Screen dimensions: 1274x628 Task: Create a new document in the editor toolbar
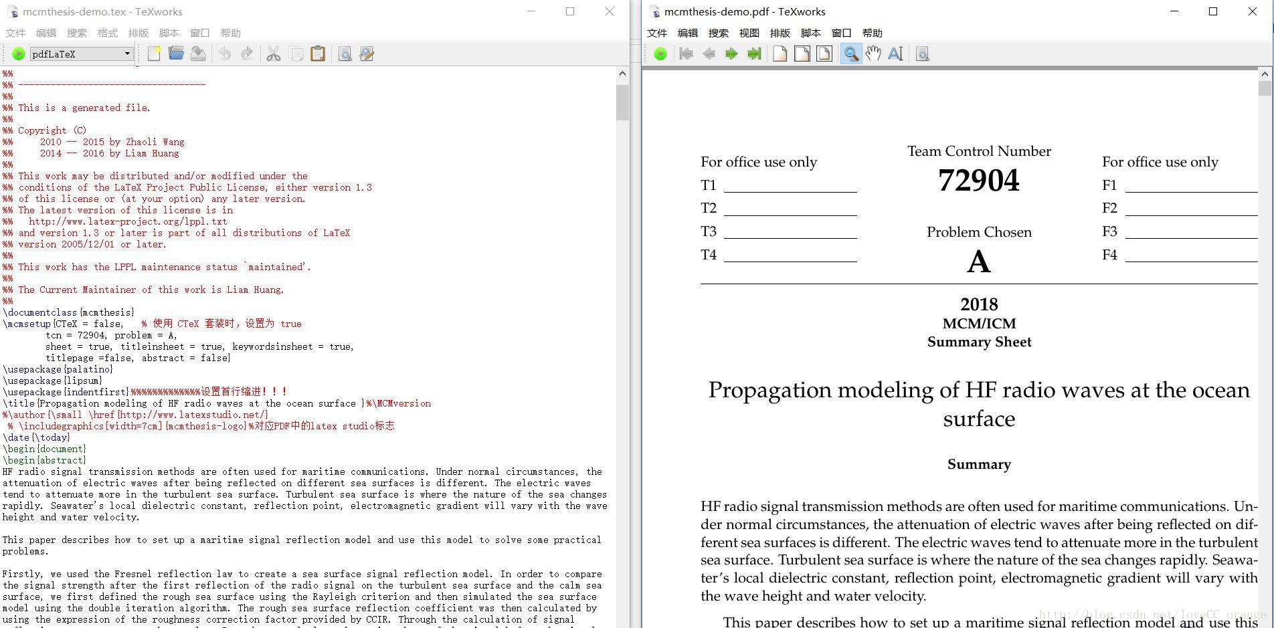tap(154, 54)
